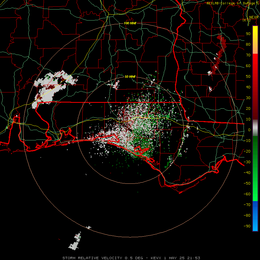Click the 20 value on the velocity scale
Viewport: 260px width, 260px height.
point(248,109)
